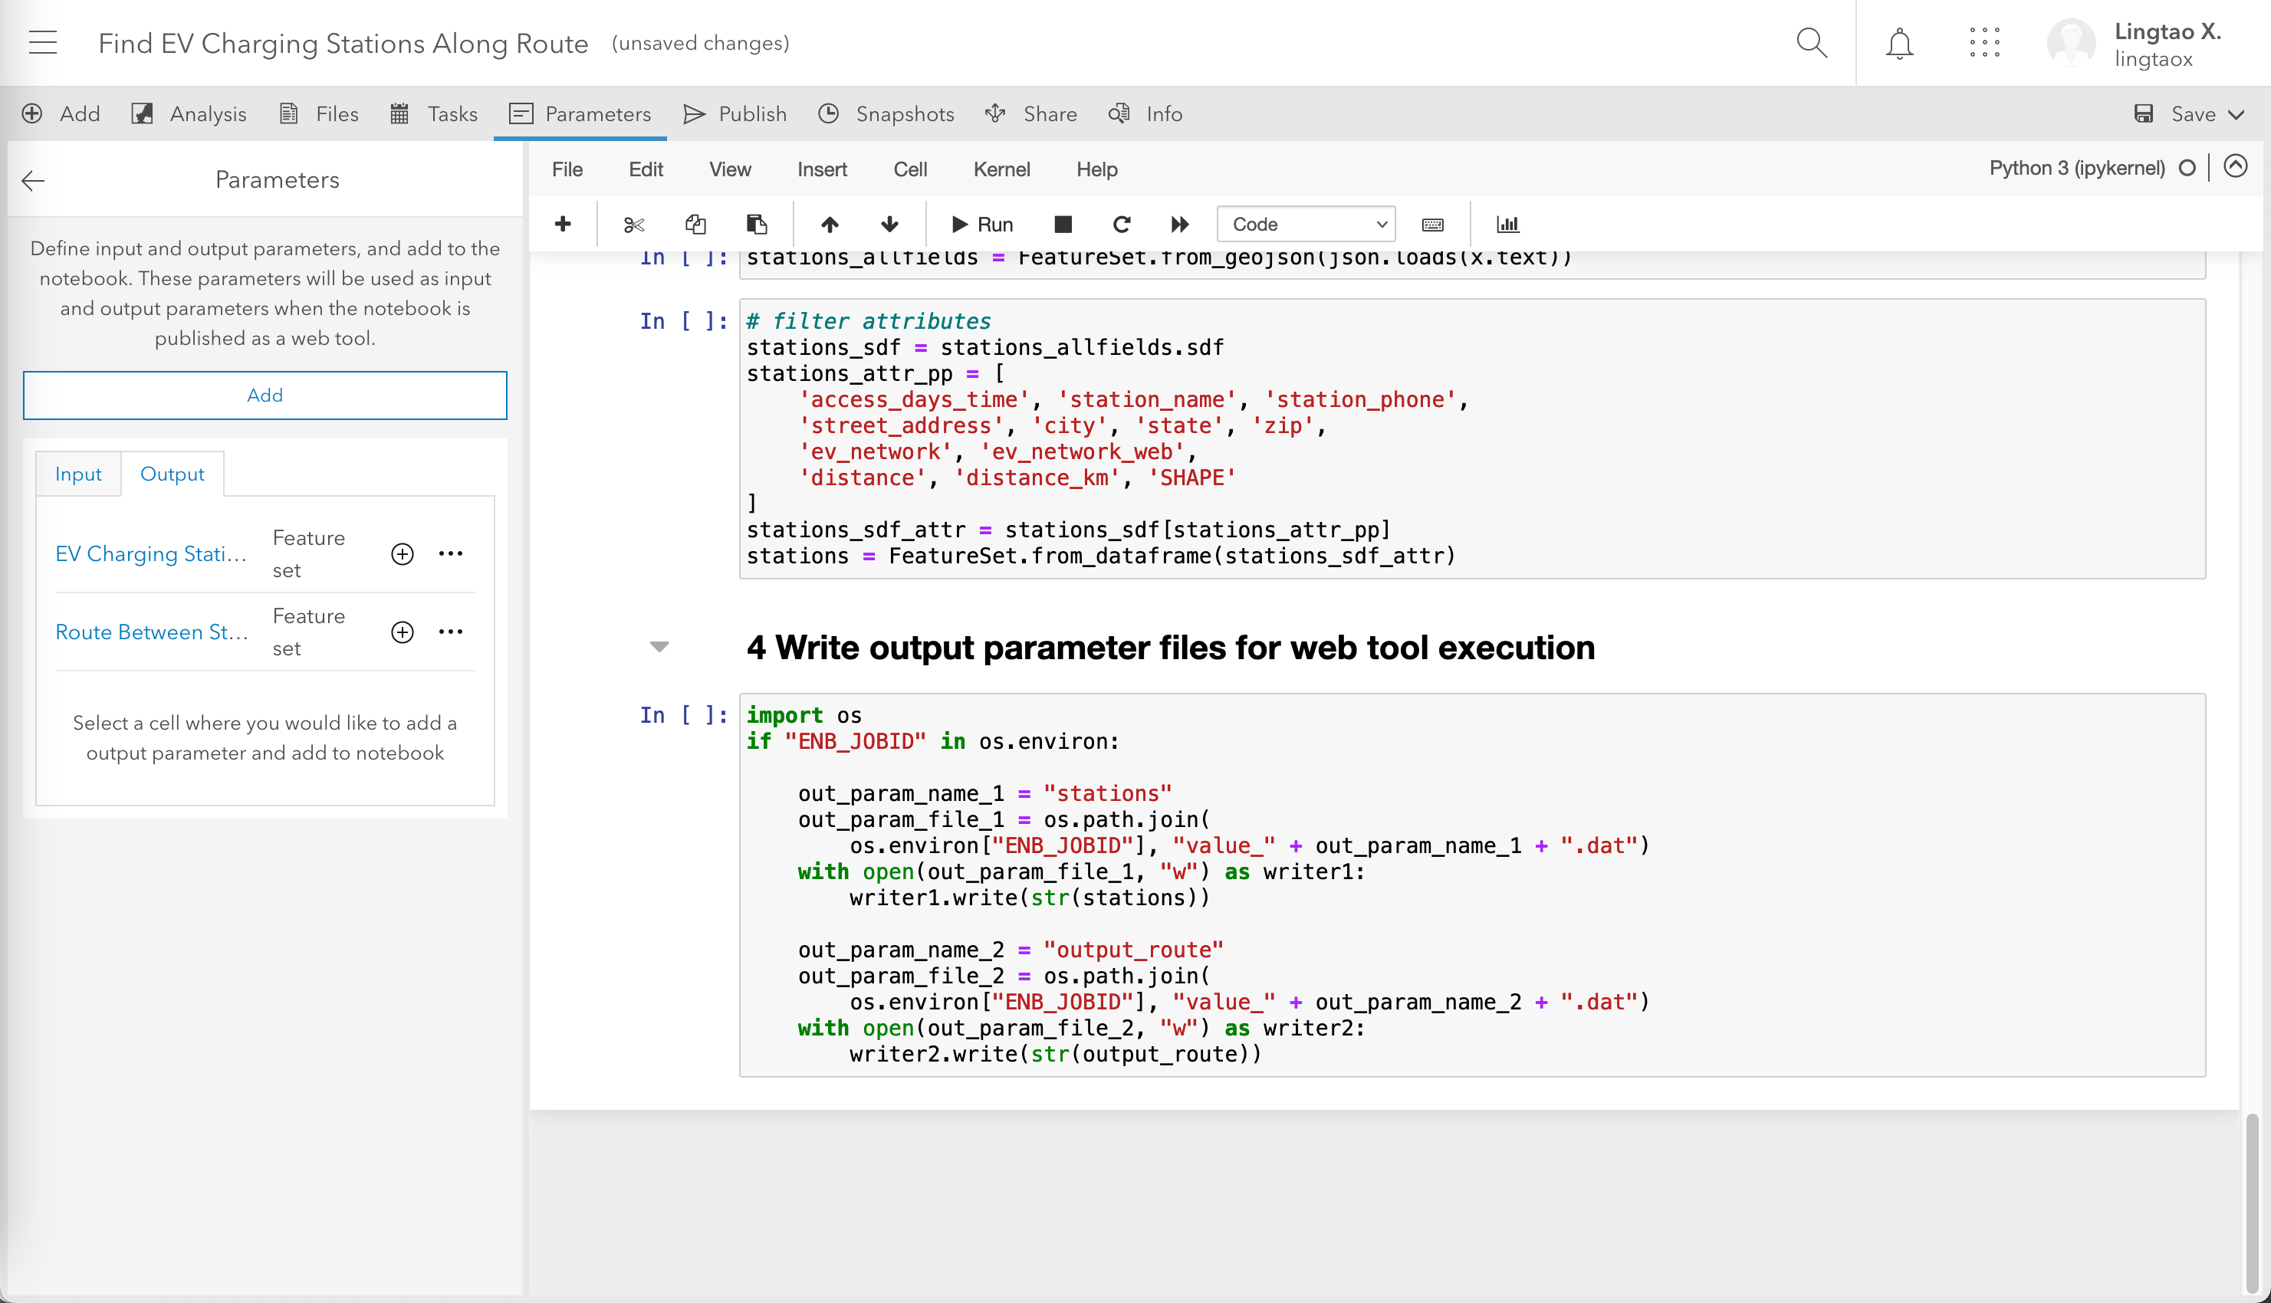Click the Add button in Parameters panel

265,395
